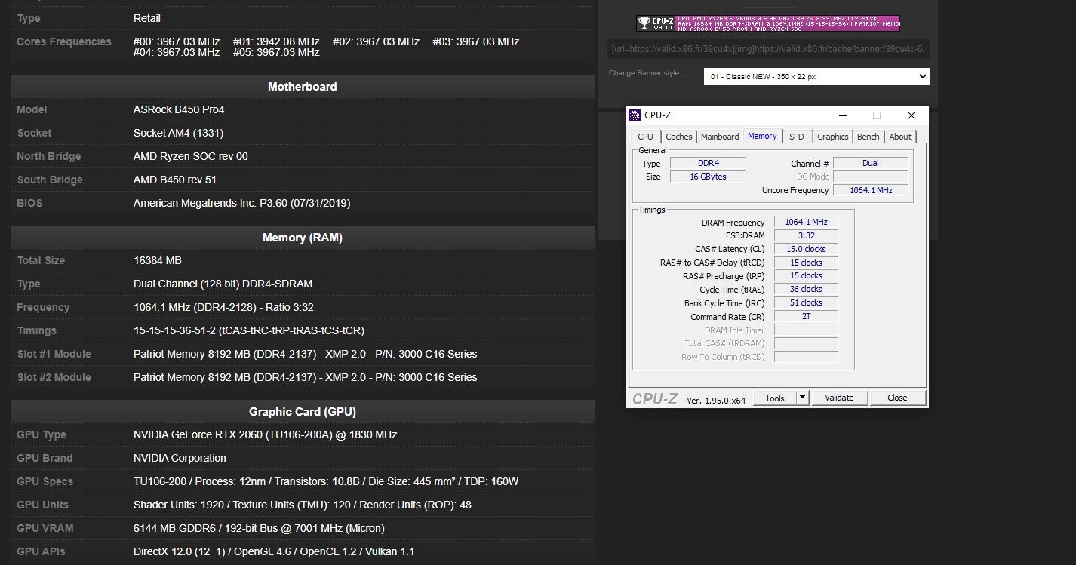This screenshot has width=1076, height=565.
Task: Expand the Tools dropdown arrow
Action: 803,398
